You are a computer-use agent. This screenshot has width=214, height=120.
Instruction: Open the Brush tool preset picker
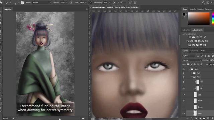(x=8, y=2)
